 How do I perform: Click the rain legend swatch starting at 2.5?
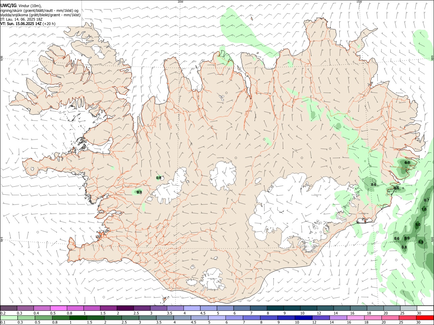click(130, 318)
